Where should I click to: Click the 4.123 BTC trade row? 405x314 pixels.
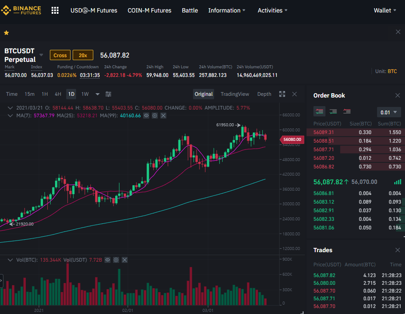(x=357, y=275)
